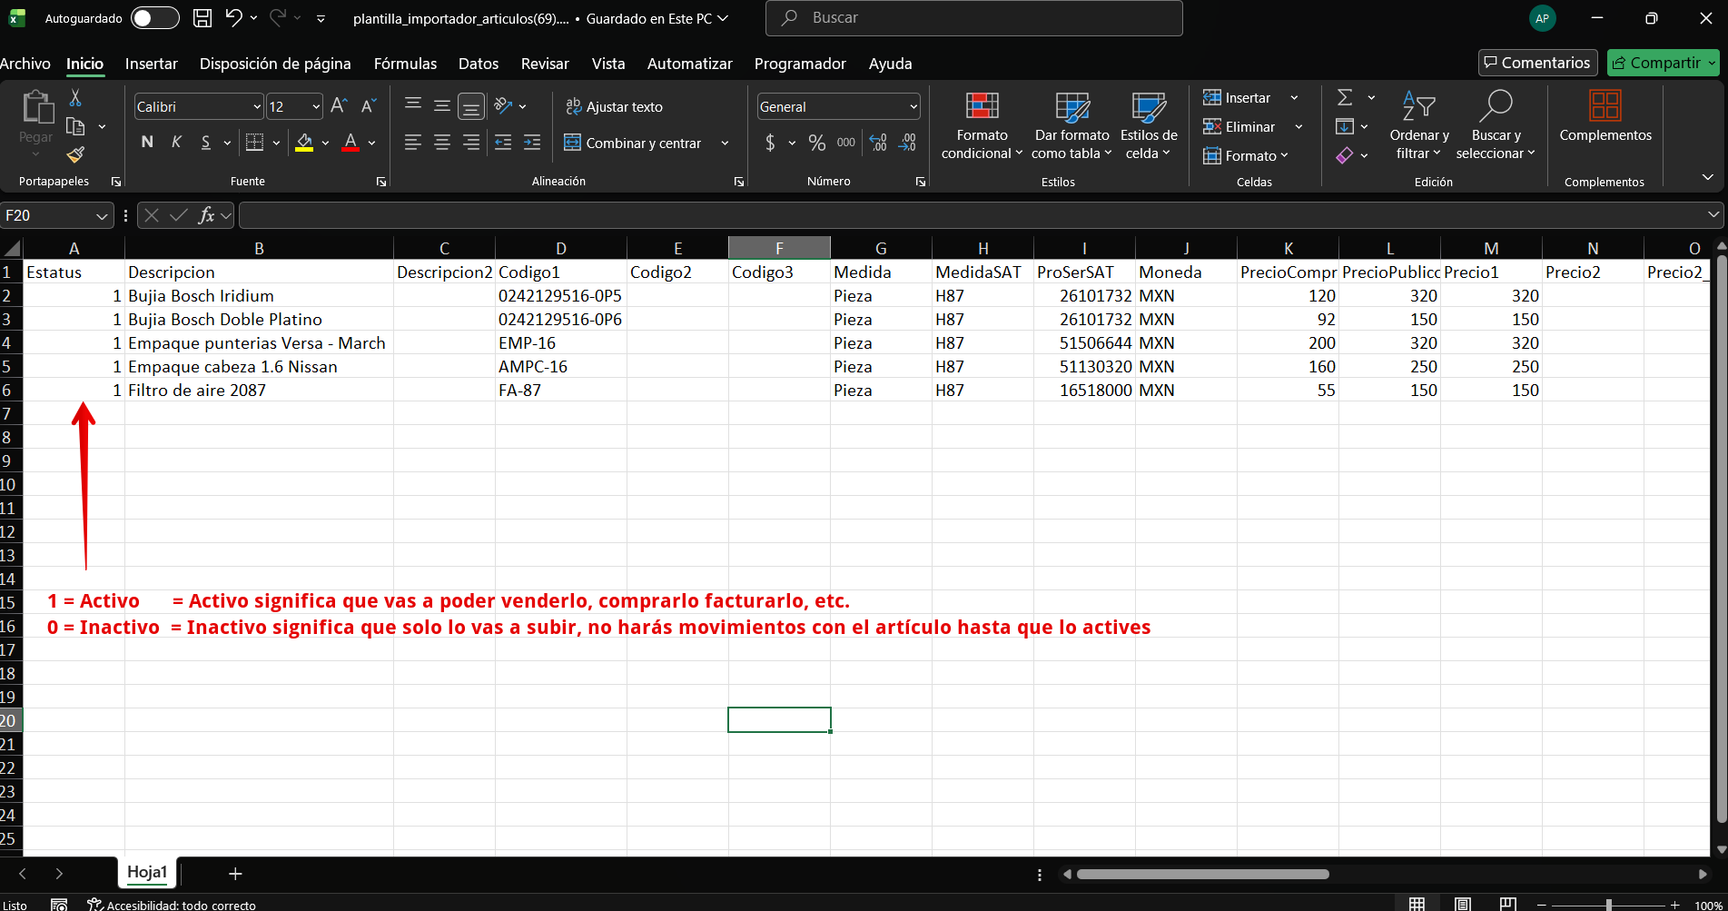This screenshot has width=1728, height=911.
Task: Apply percent style to the cell
Action: (x=816, y=143)
